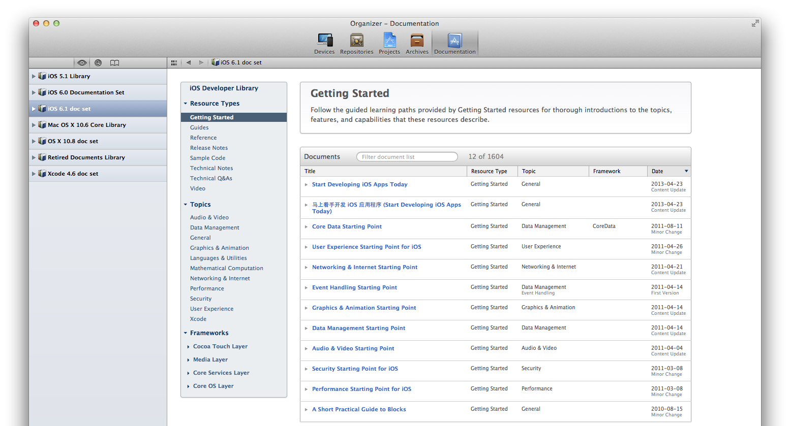Show the explore (eye) navigator

(x=82, y=63)
